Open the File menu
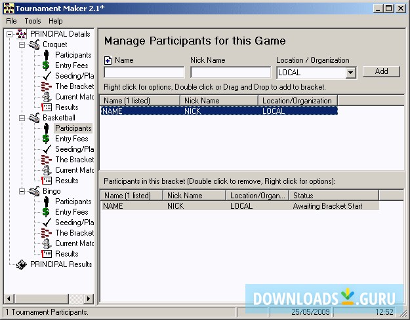 point(11,21)
